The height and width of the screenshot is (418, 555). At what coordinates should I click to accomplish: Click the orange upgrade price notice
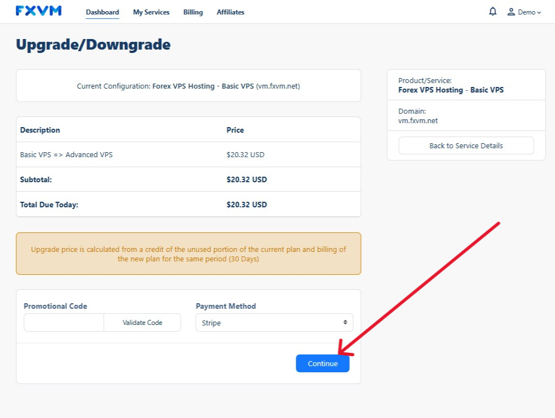(x=189, y=254)
